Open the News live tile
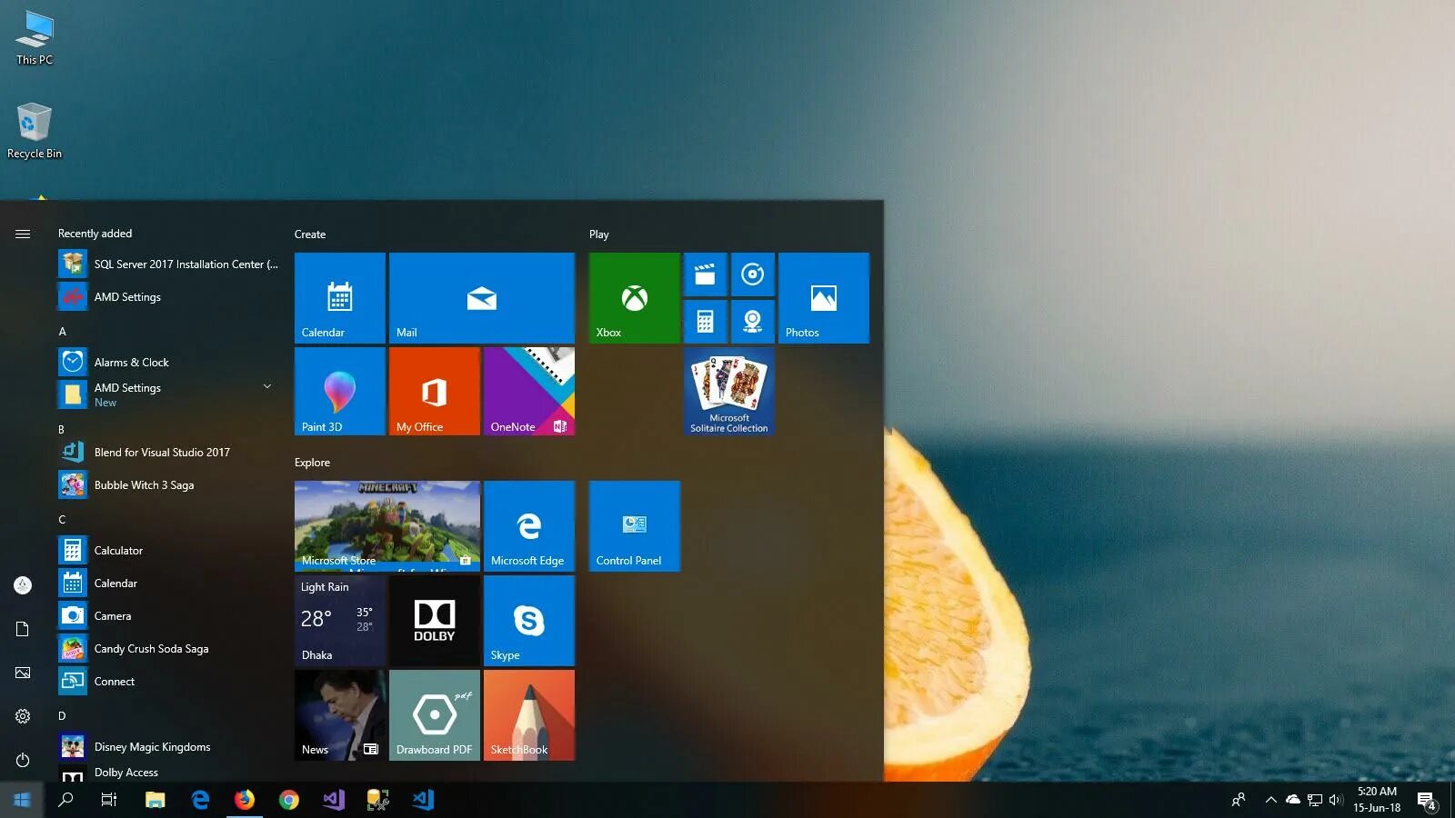Screen dimensions: 1455x818 [340, 715]
